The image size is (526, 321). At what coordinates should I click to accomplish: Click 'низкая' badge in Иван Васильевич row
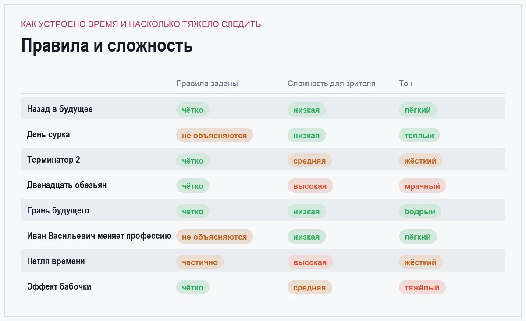(306, 237)
